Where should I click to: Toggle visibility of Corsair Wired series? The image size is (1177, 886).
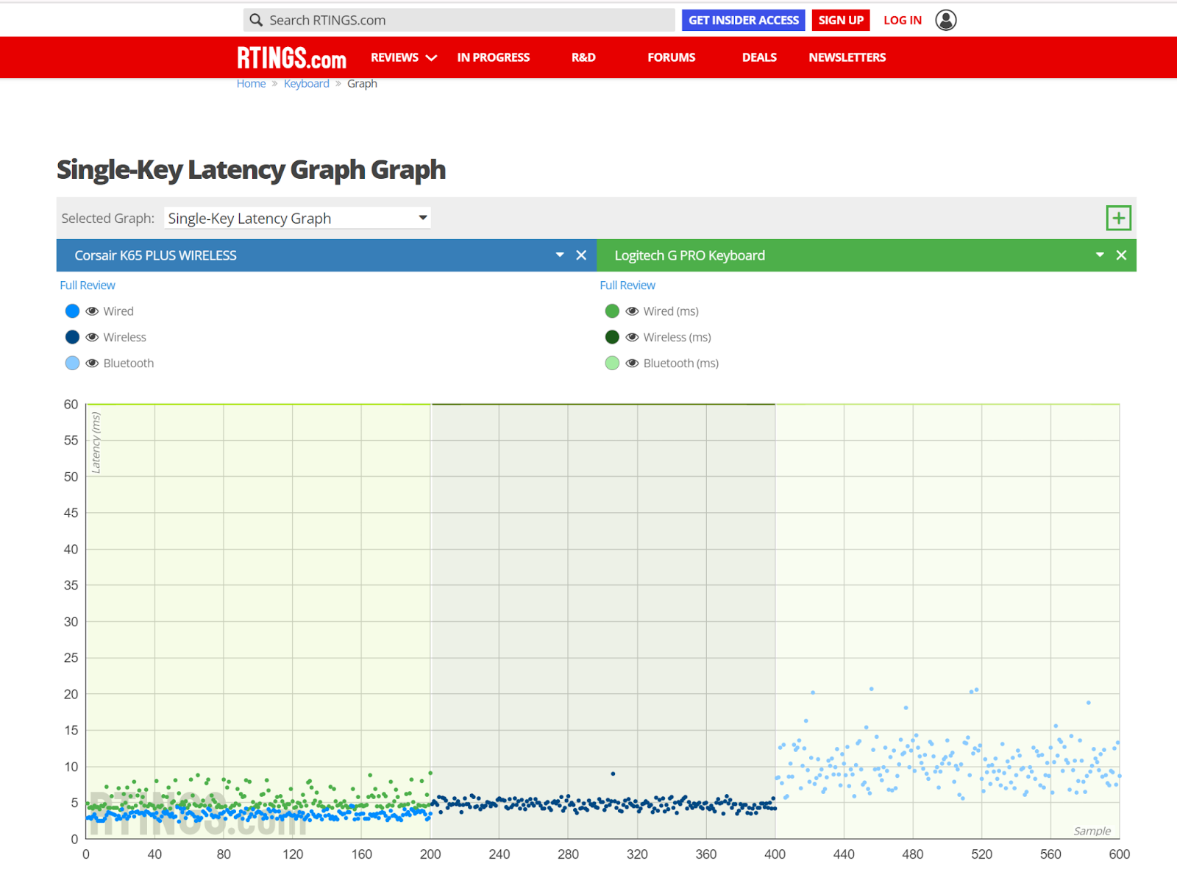(92, 311)
